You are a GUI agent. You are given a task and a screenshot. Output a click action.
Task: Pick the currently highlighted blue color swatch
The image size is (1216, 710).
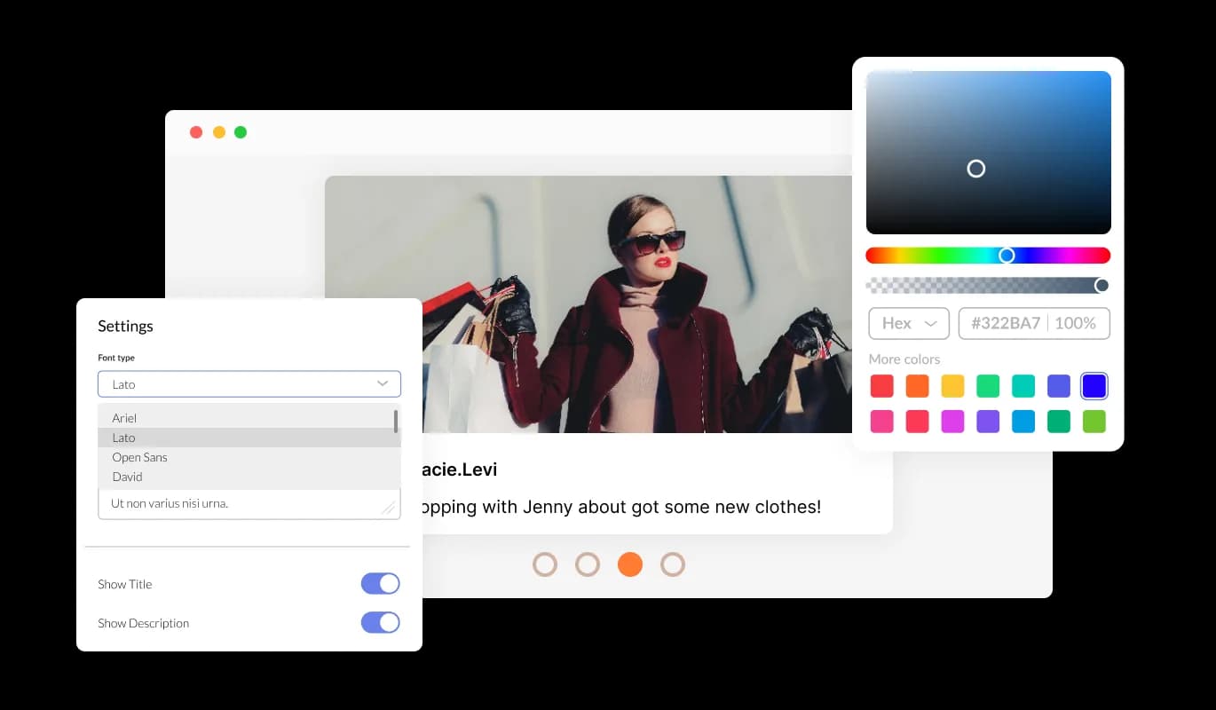pyautogui.click(x=1094, y=385)
